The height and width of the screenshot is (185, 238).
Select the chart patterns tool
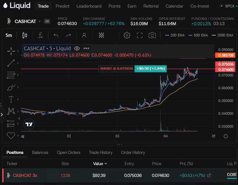pos(11,111)
